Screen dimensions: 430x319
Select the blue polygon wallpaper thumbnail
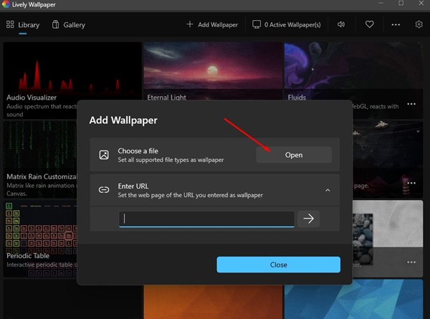[x=353, y=299]
